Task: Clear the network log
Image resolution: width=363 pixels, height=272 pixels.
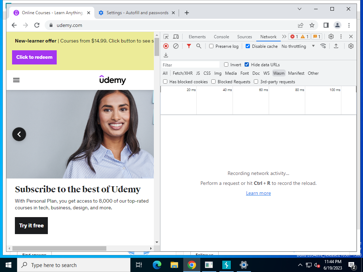Action: tap(176, 46)
